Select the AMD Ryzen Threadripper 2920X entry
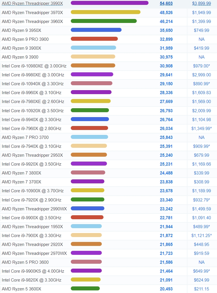 point(32,245)
